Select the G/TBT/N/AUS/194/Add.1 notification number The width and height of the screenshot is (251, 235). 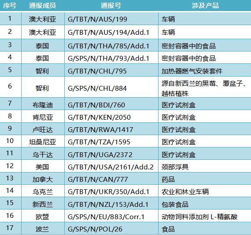click(108, 33)
